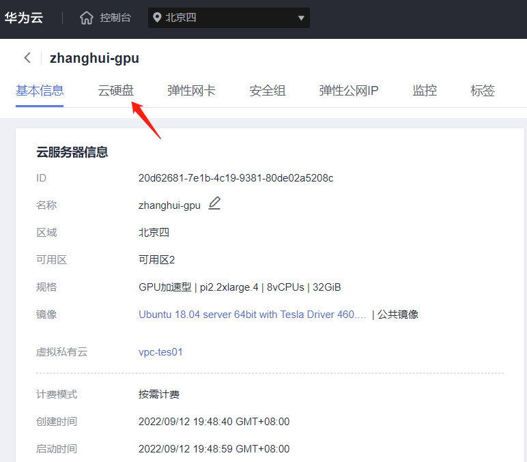Go back using the left chevron arrow

pyautogui.click(x=27, y=58)
